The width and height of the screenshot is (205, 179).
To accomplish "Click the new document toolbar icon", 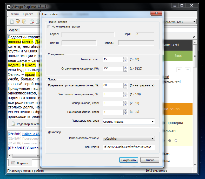I will [x=12, y=22].
